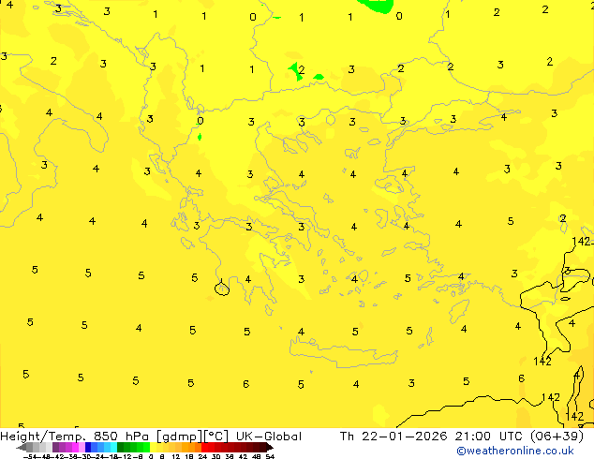Click the 54 legend scale label

pyautogui.click(x=269, y=457)
